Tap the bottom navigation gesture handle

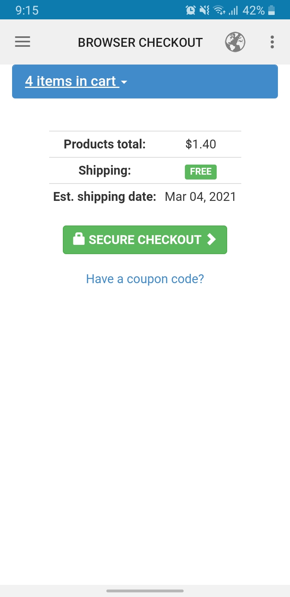(145, 591)
